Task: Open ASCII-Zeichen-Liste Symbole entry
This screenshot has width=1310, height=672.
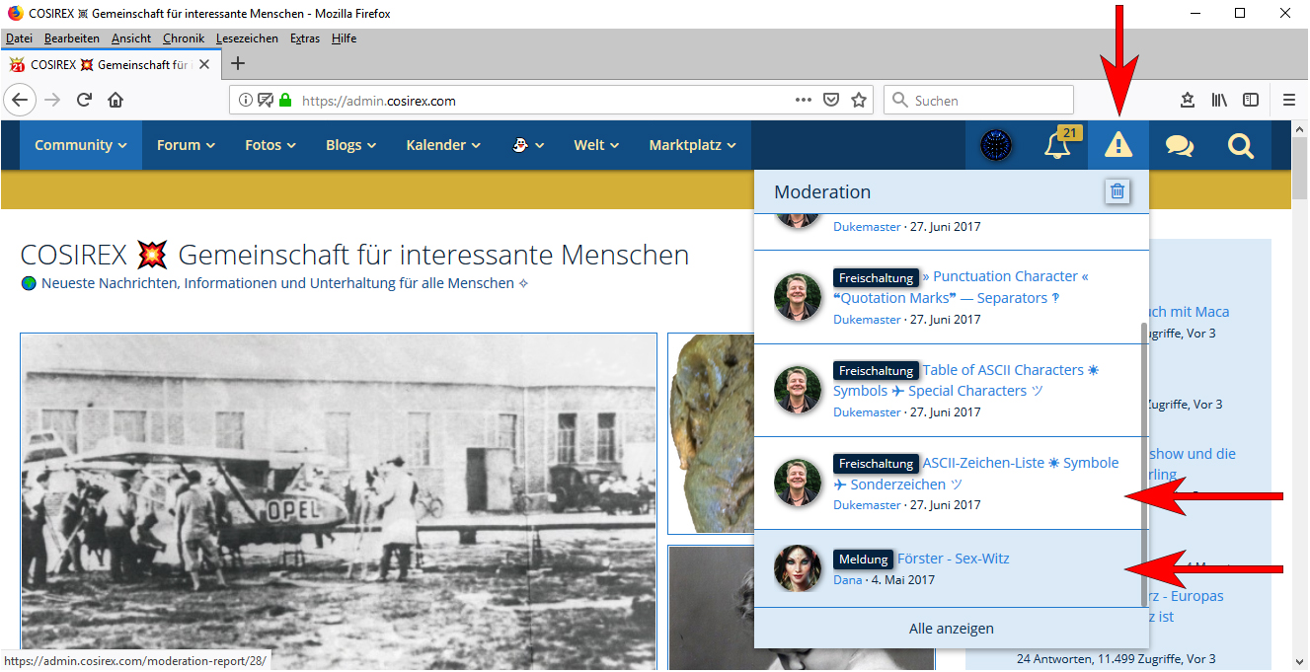Action: [976, 474]
